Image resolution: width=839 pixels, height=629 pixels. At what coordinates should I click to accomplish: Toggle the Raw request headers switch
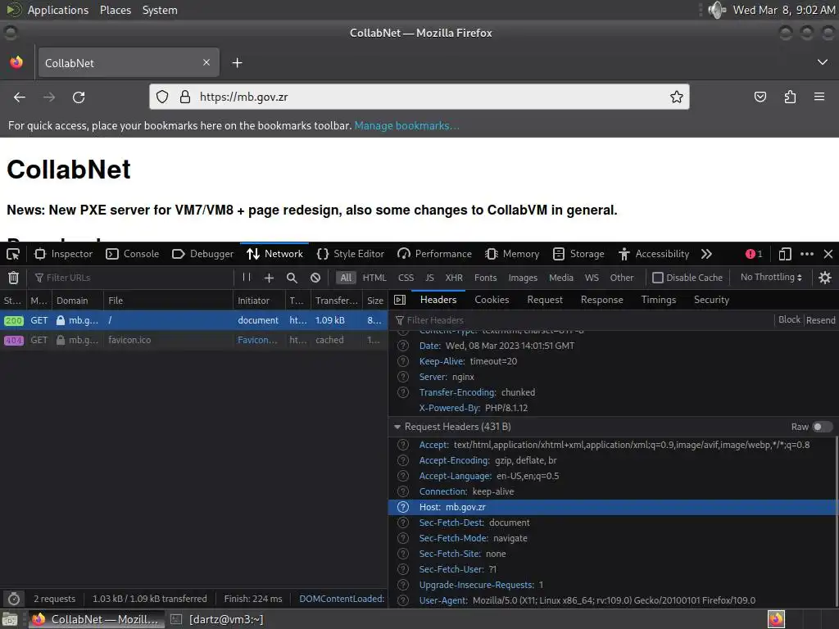coord(822,426)
